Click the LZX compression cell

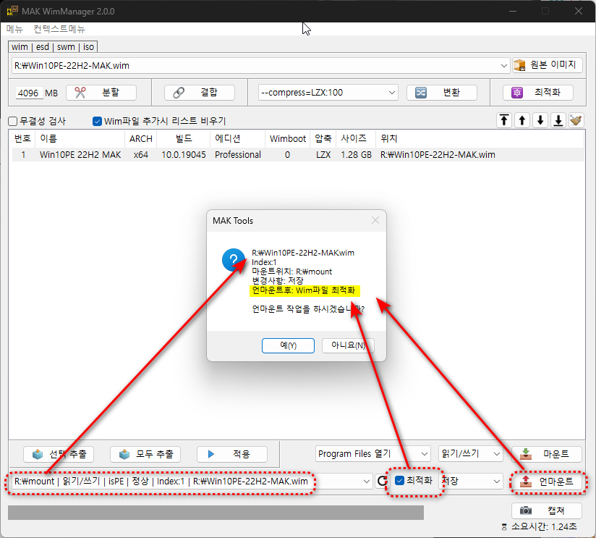tap(323, 155)
